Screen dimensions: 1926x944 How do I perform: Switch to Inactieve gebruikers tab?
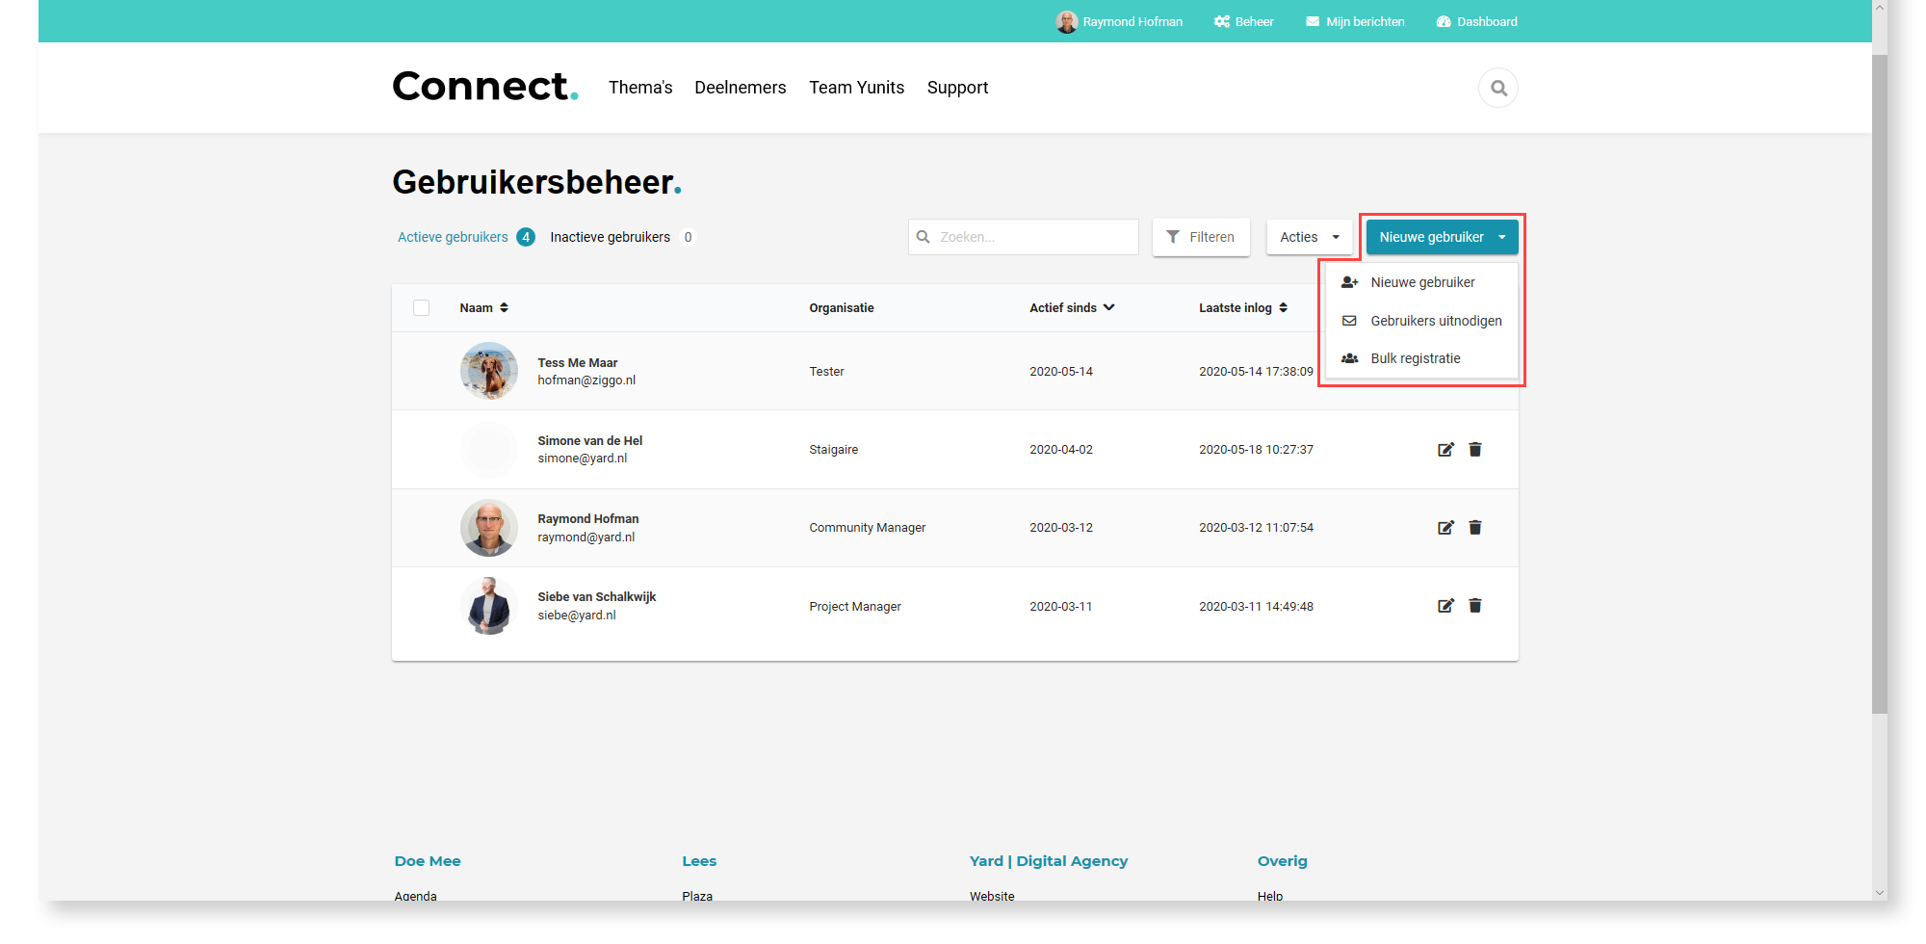click(622, 237)
